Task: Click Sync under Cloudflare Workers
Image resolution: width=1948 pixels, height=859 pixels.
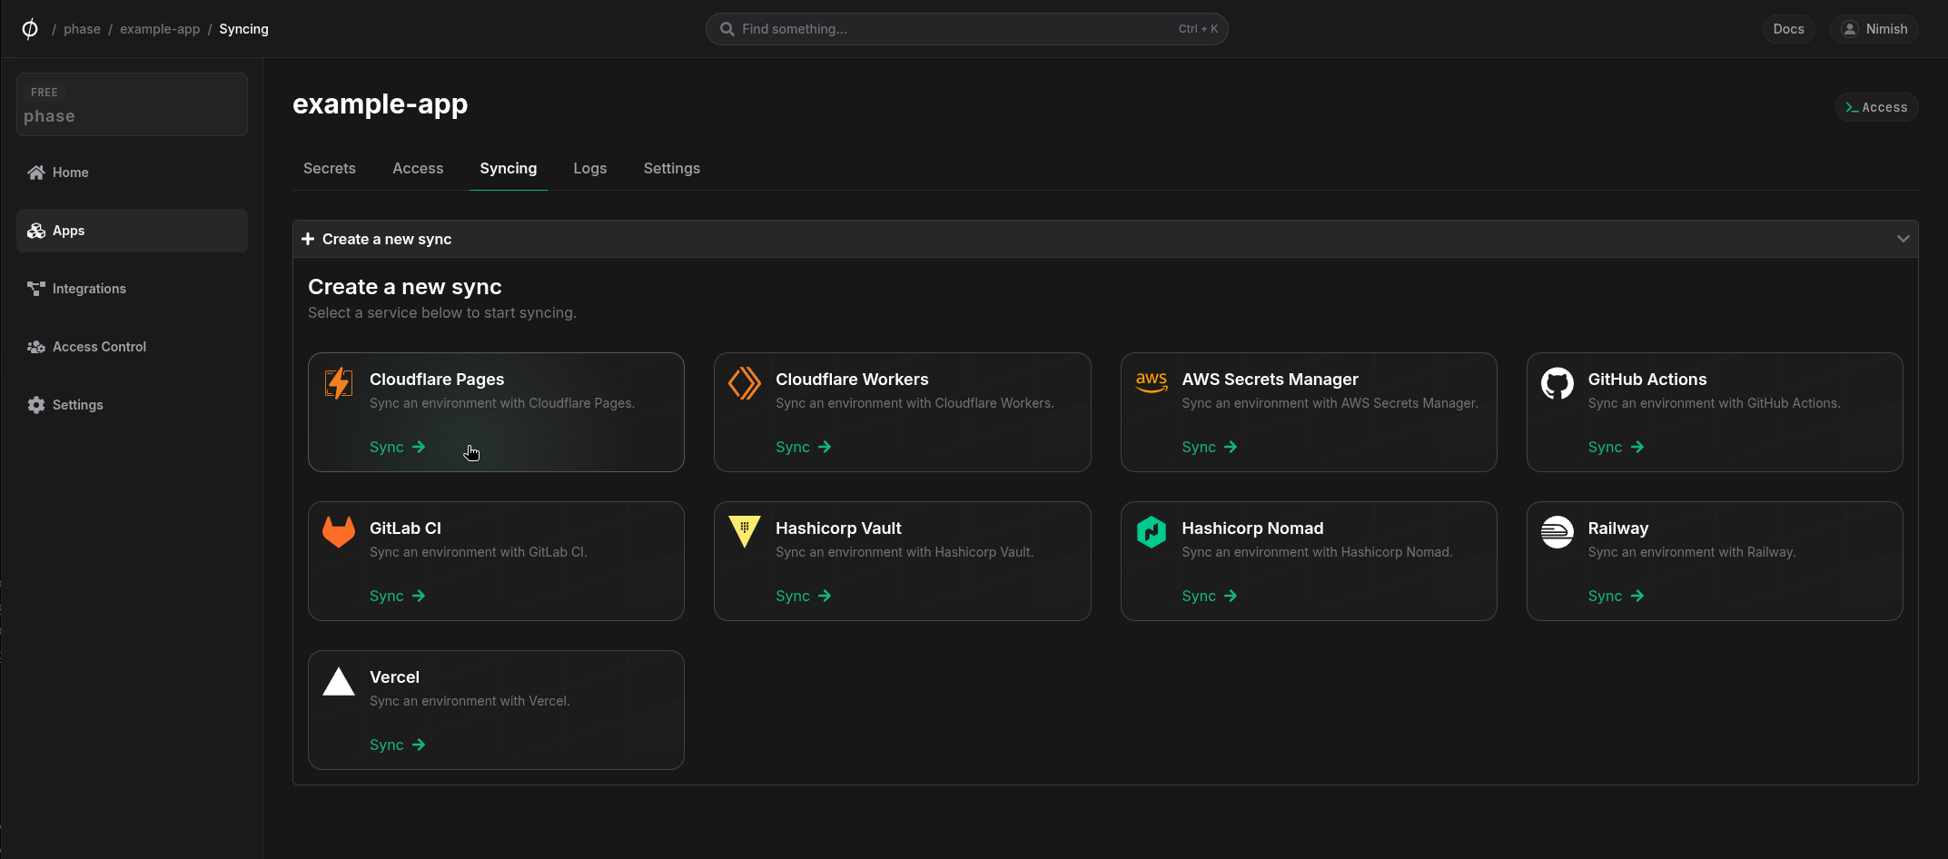Action: pyautogui.click(x=791, y=446)
